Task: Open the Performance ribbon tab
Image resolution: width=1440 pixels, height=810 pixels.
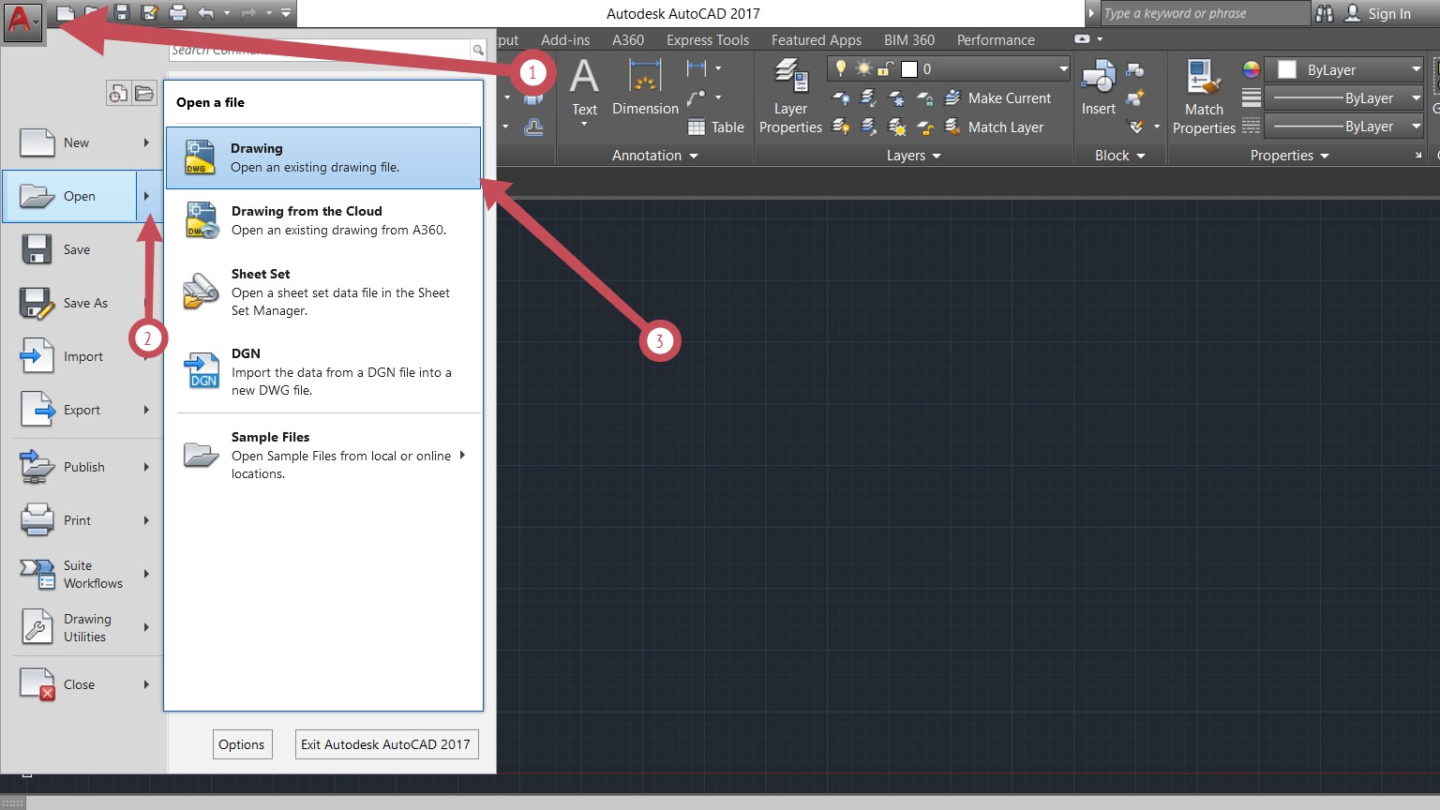Action: (x=996, y=40)
